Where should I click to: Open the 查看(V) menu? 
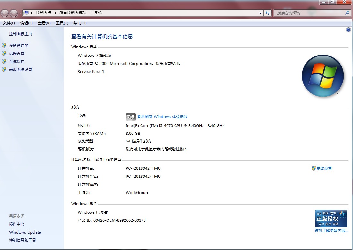(x=44, y=23)
